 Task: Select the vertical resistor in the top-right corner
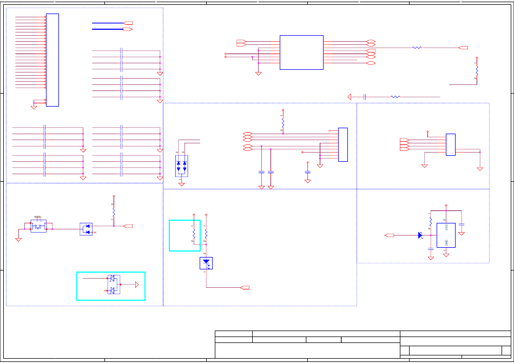pos(477,71)
